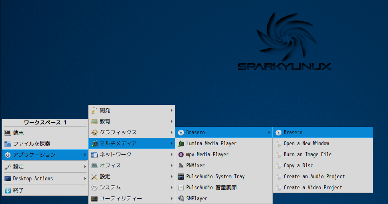Image resolution: width=388 pixels, height=204 pixels.
Task: Click the ユーティリティー category icon
Action: pyautogui.click(x=94, y=199)
